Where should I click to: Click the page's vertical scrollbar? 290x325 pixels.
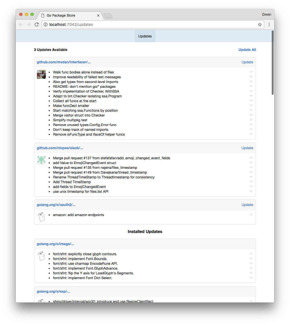[x=273, y=62]
